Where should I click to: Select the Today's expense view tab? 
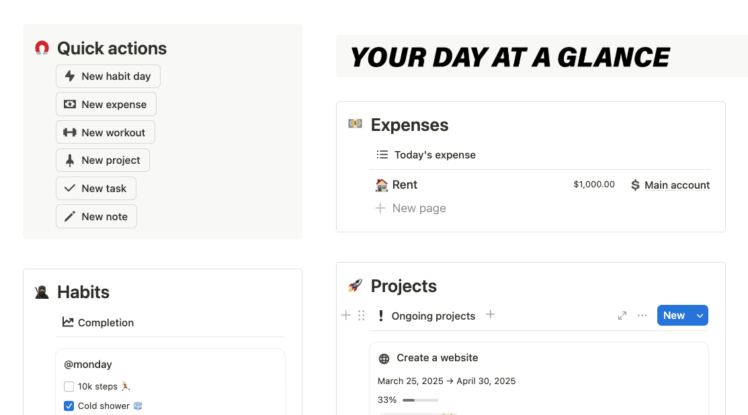pyautogui.click(x=426, y=155)
